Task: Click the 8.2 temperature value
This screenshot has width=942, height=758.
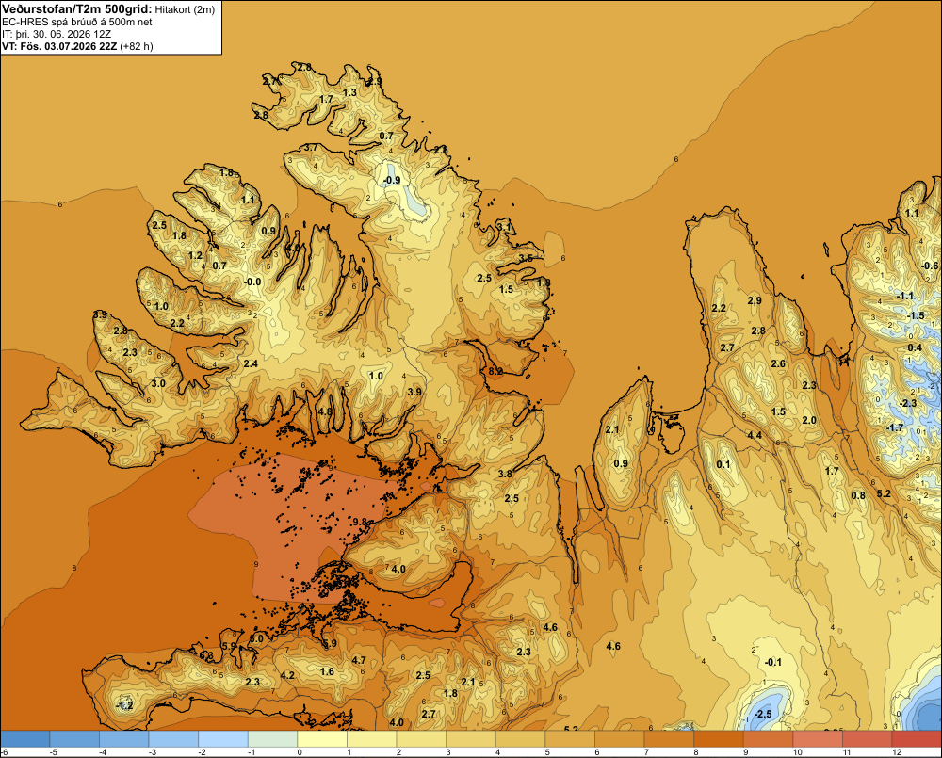Action: click(x=495, y=371)
